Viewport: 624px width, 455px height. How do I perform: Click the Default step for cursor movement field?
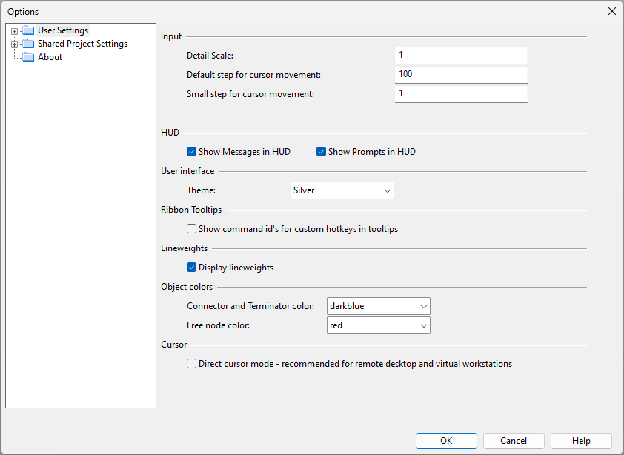click(x=460, y=75)
